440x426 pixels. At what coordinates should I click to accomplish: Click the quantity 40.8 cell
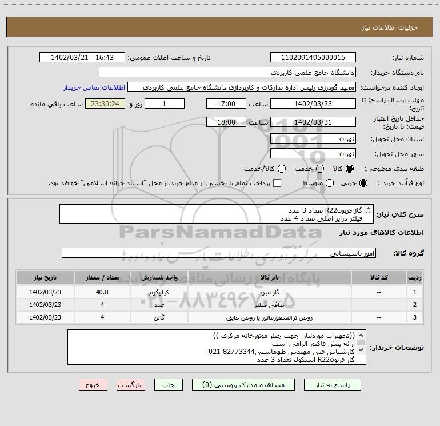[102, 293]
